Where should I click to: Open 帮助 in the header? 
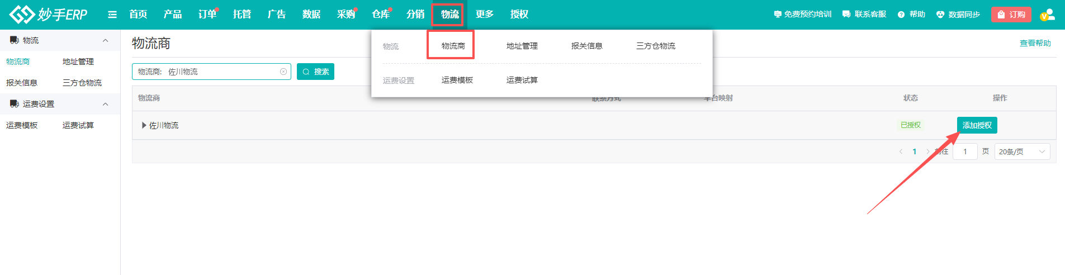(x=911, y=15)
